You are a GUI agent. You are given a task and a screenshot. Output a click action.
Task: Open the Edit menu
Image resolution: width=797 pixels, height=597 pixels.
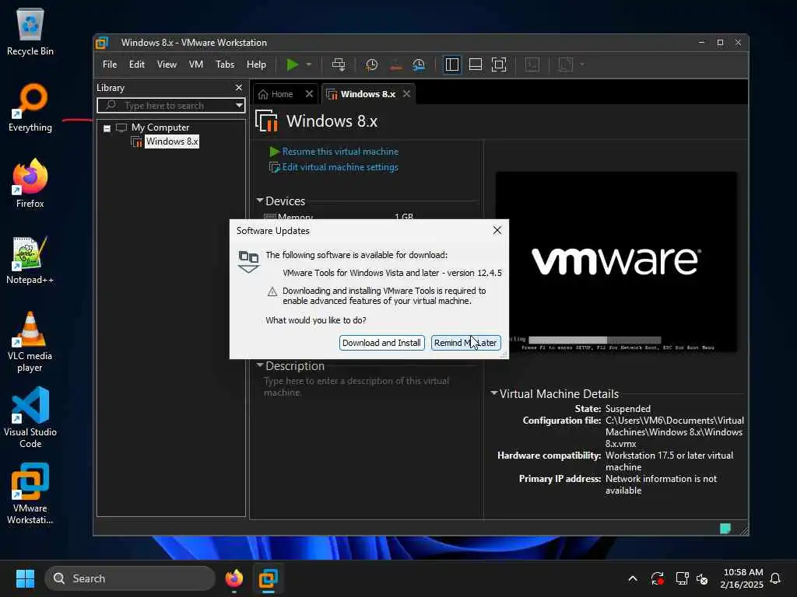click(137, 65)
